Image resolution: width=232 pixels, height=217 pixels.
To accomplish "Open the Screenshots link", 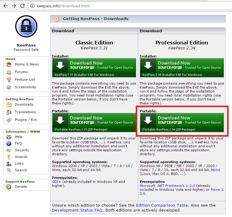I will point(26,87).
